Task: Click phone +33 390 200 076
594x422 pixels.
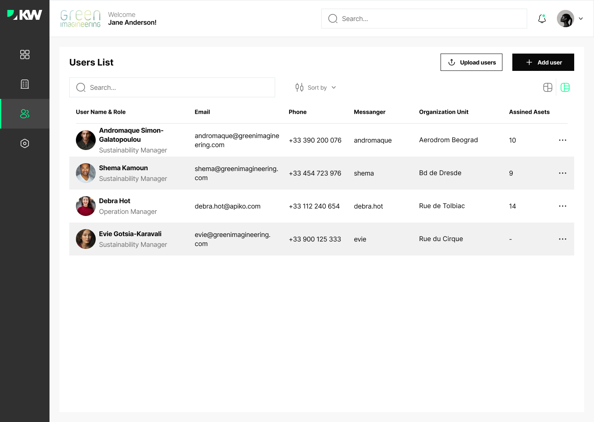Action: [315, 140]
